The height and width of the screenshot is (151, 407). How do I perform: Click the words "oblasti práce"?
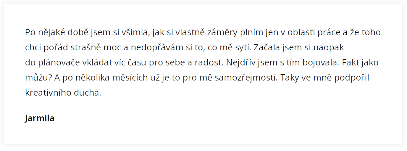click(313, 32)
